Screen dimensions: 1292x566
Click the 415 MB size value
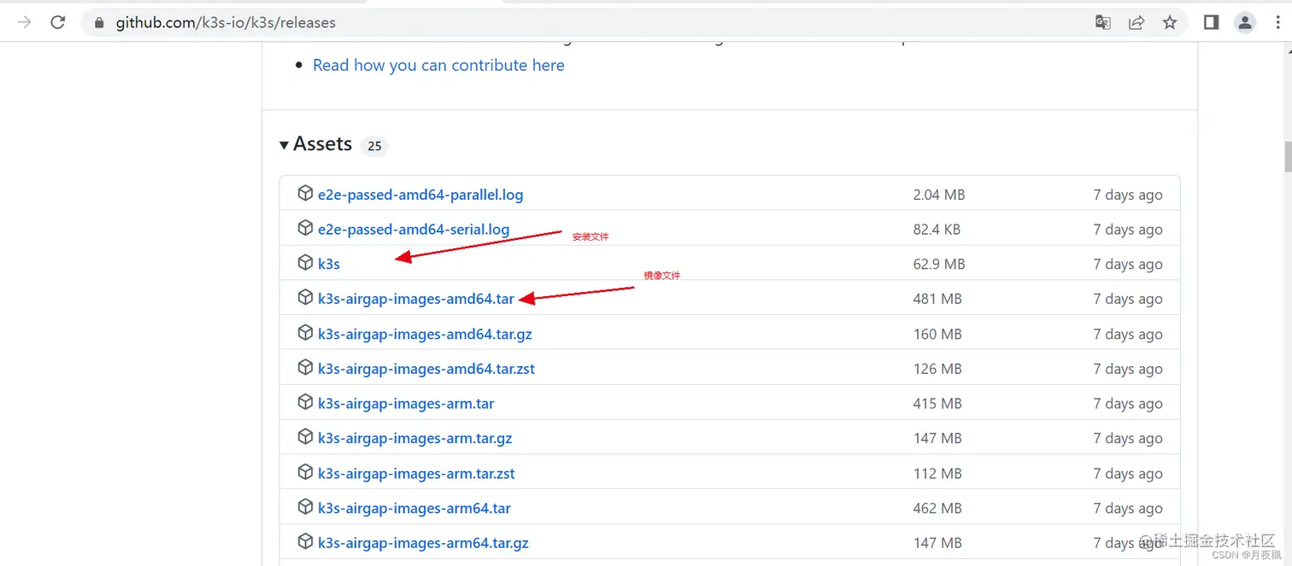coord(937,404)
